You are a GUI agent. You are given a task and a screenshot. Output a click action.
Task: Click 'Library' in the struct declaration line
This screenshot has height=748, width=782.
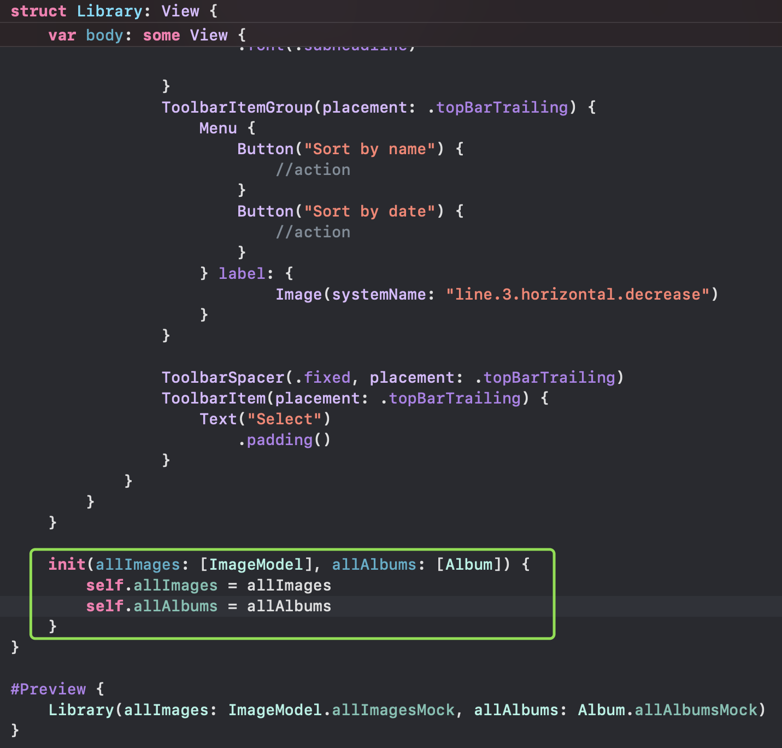click(109, 11)
